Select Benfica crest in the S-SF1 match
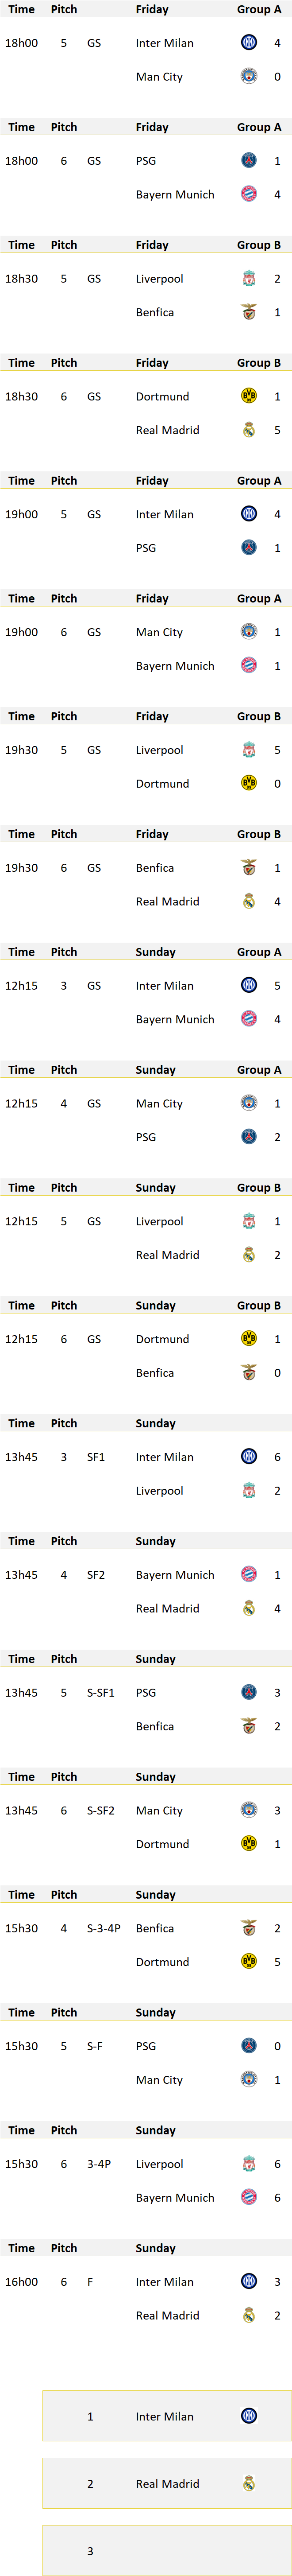 [x=249, y=1726]
